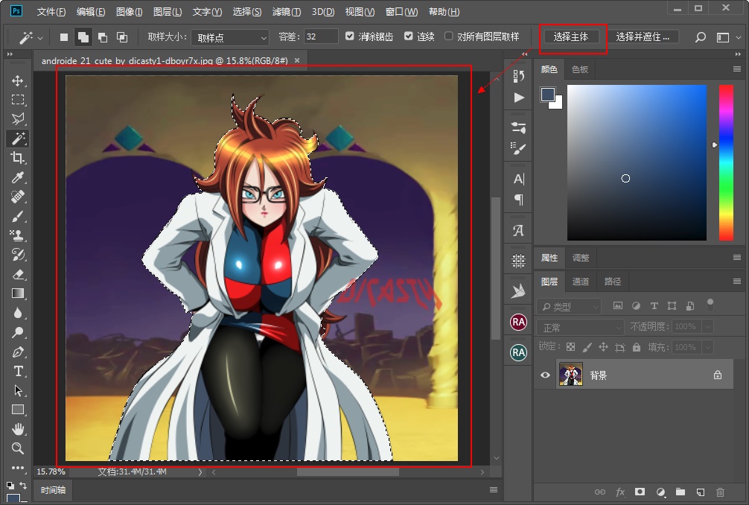Image resolution: width=749 pixels, height=505 pixels.
Task: Open the layer blend mode dropdown showing 正常
Action: pos(581,326)
